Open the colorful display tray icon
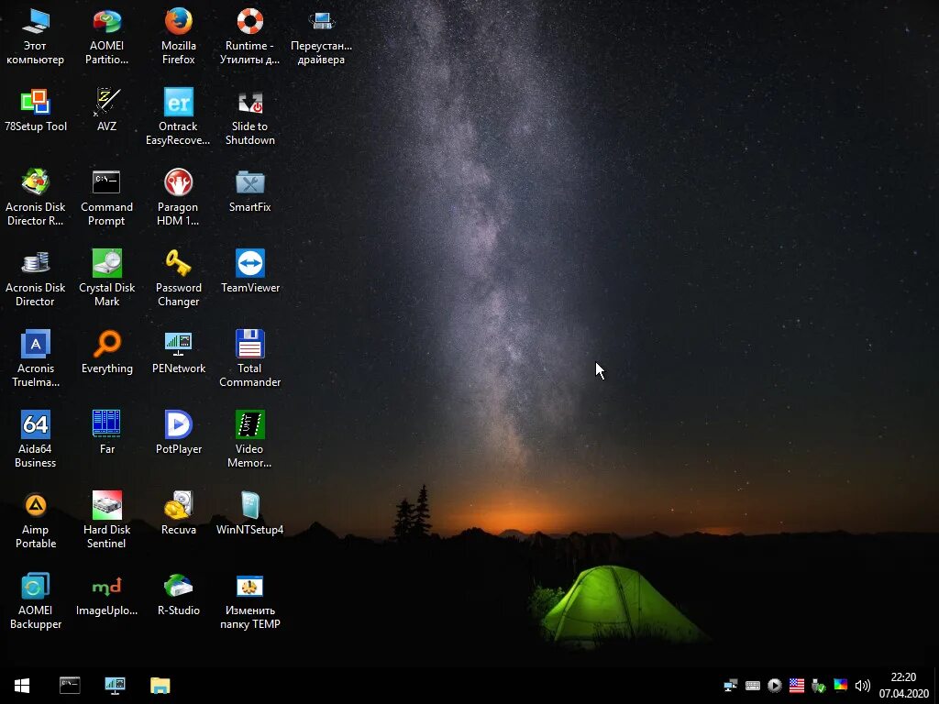Viewport: 939px width, 704px height. tap(841, 686)
